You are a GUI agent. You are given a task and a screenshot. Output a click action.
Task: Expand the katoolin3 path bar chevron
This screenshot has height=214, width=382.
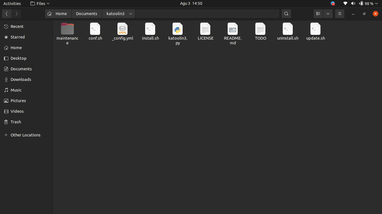[130, 13]
